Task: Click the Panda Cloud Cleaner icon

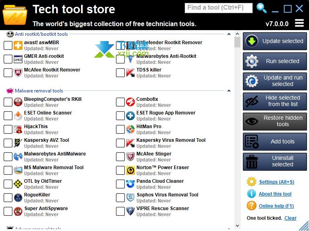Action: 130,184
